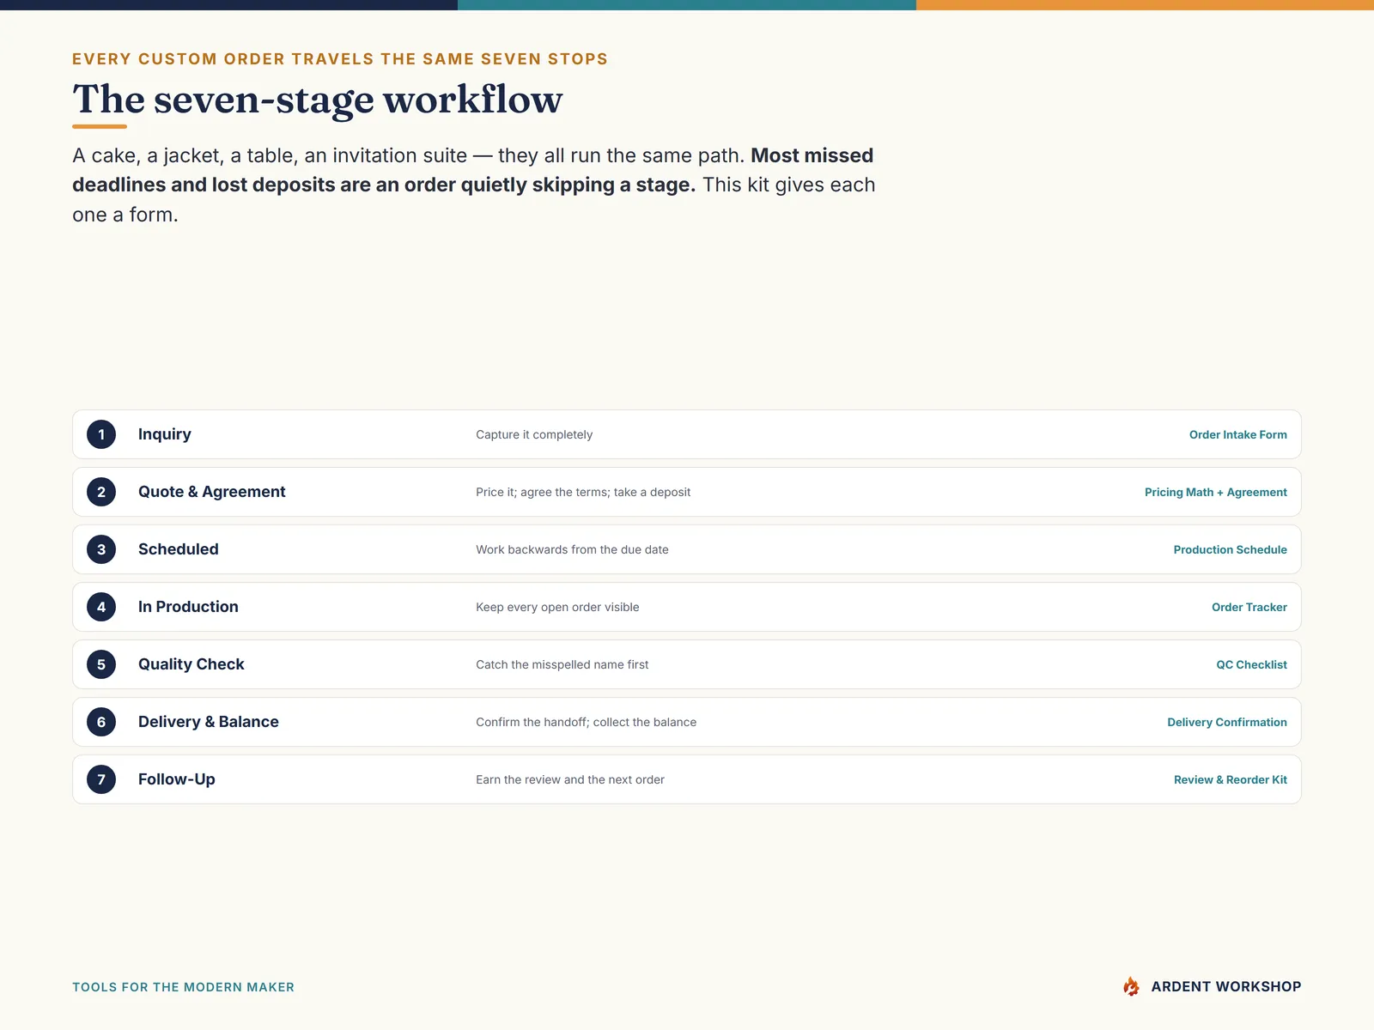Open the Order Intake Form link
The width and height of the screenshot is (1374, 1030).
coord(1237,434)
